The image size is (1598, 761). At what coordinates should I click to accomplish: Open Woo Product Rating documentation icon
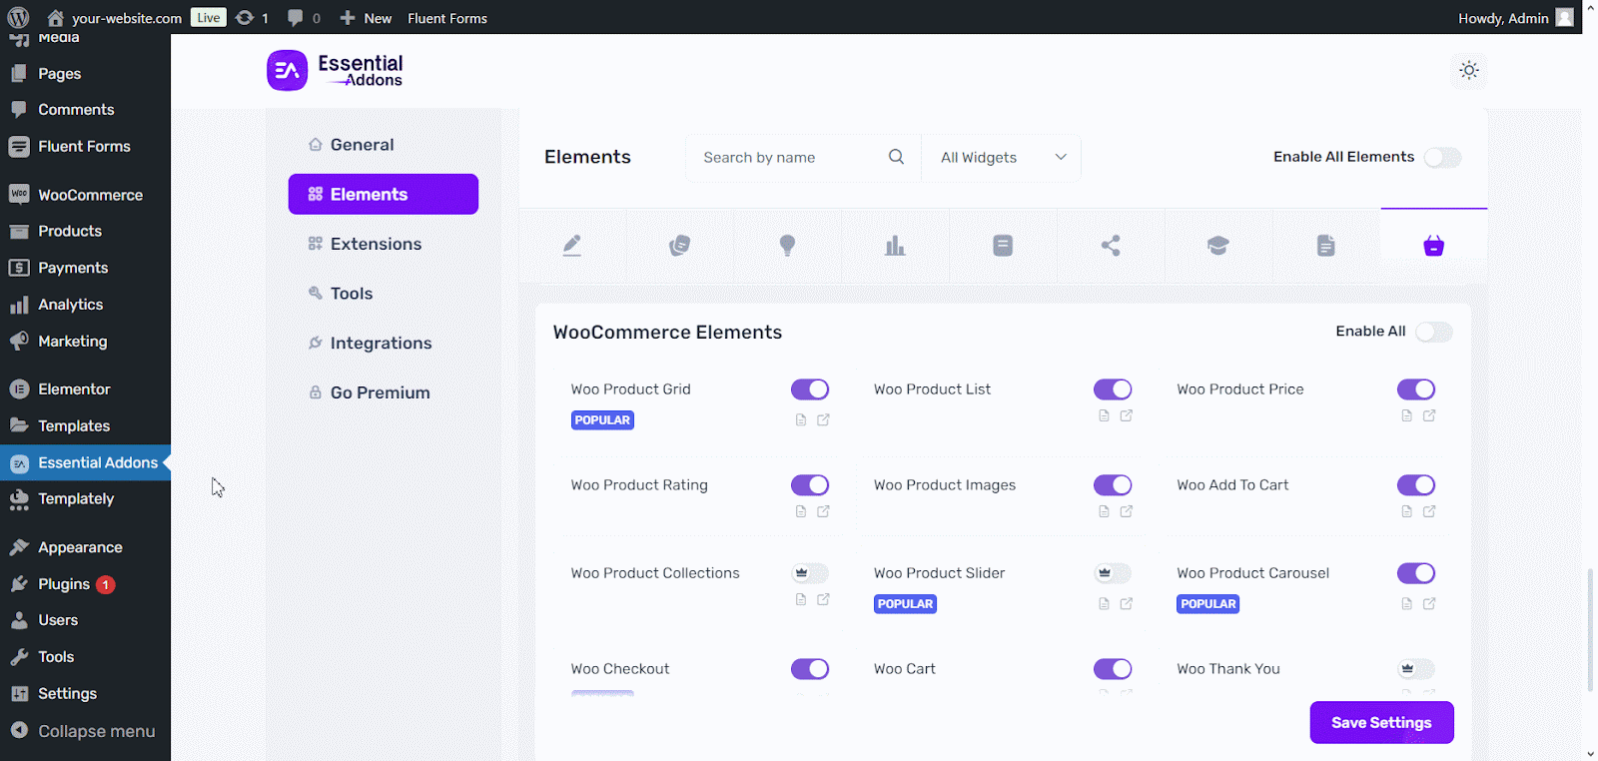[x=800, y=511]
